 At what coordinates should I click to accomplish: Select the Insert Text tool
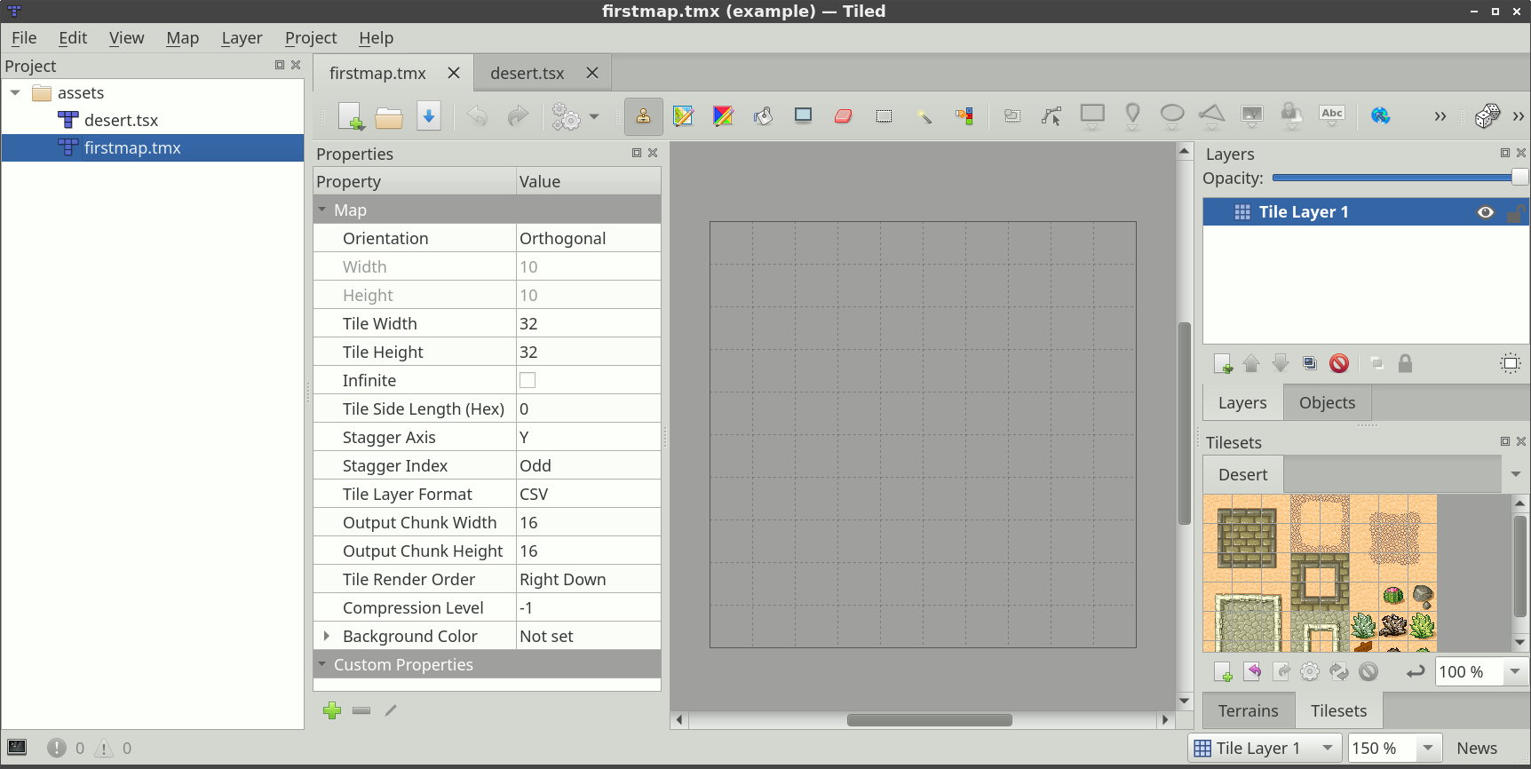[x=1332, y=116]
